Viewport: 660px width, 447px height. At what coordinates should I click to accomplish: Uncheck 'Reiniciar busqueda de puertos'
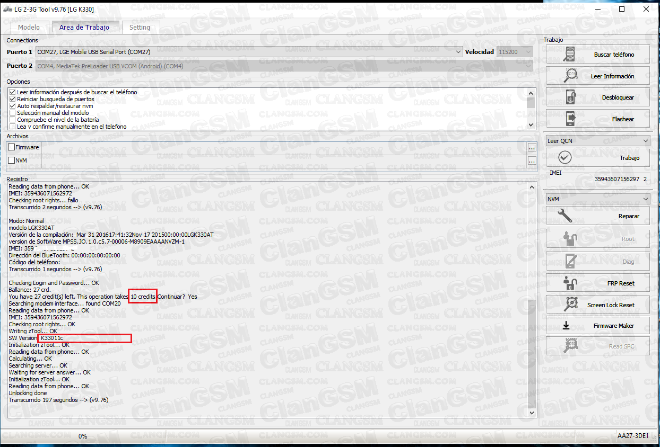(x=12, y=99)
